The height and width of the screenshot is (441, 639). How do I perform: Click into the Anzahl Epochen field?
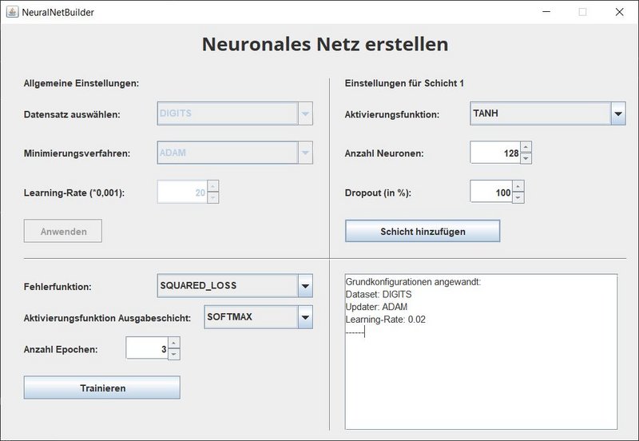(x=146, y=348)
